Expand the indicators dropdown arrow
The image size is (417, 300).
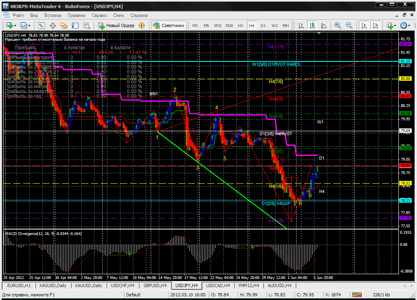(395, 26)
